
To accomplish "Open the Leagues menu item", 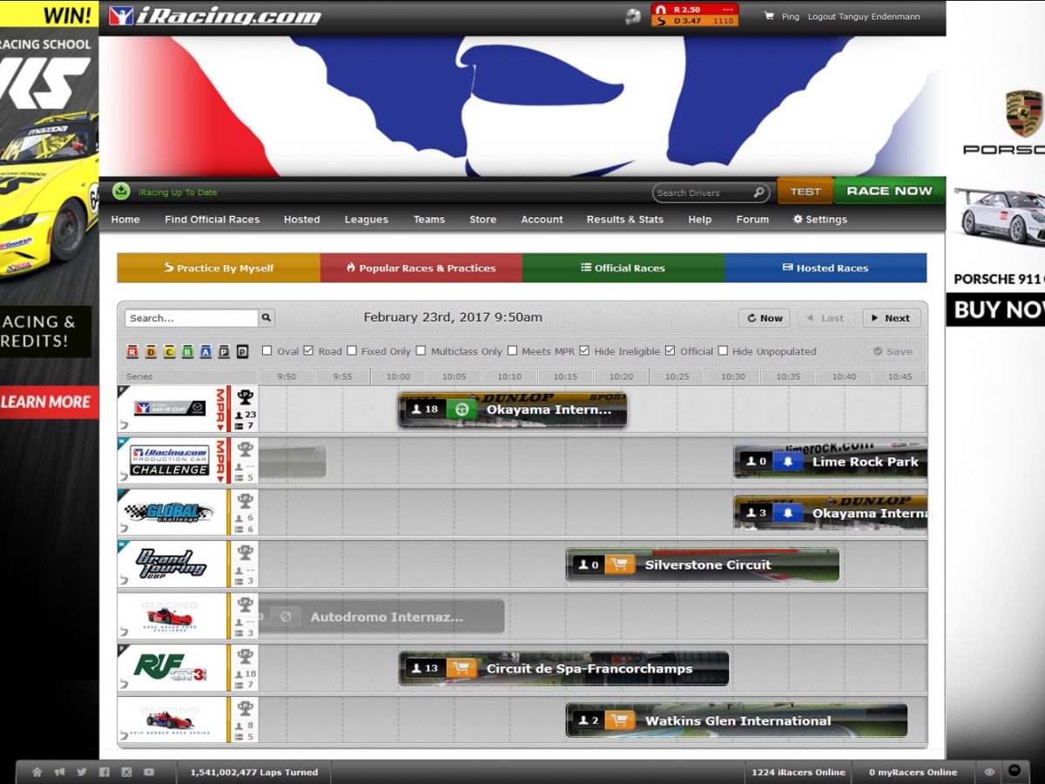I will coord(367,220).
